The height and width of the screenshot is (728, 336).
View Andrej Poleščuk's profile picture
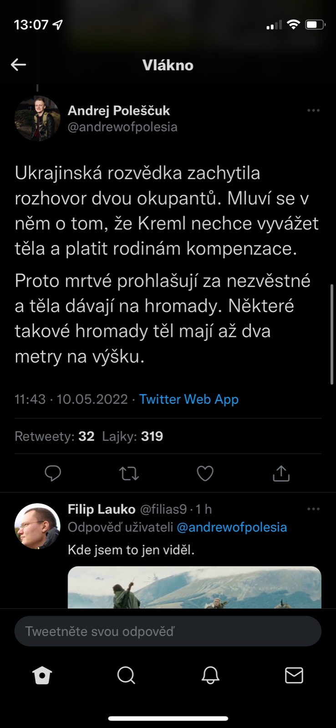[x=37, y=118]
